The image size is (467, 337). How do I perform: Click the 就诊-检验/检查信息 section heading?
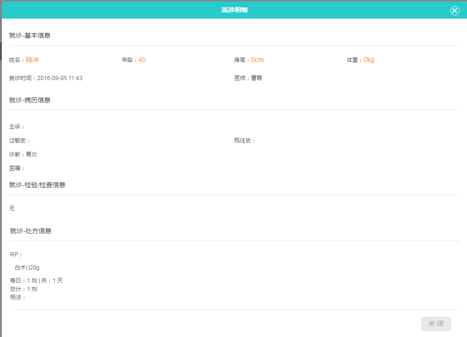coord(37,185)
